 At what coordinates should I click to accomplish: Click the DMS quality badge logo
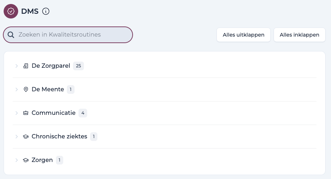click(x=11, y=11)
